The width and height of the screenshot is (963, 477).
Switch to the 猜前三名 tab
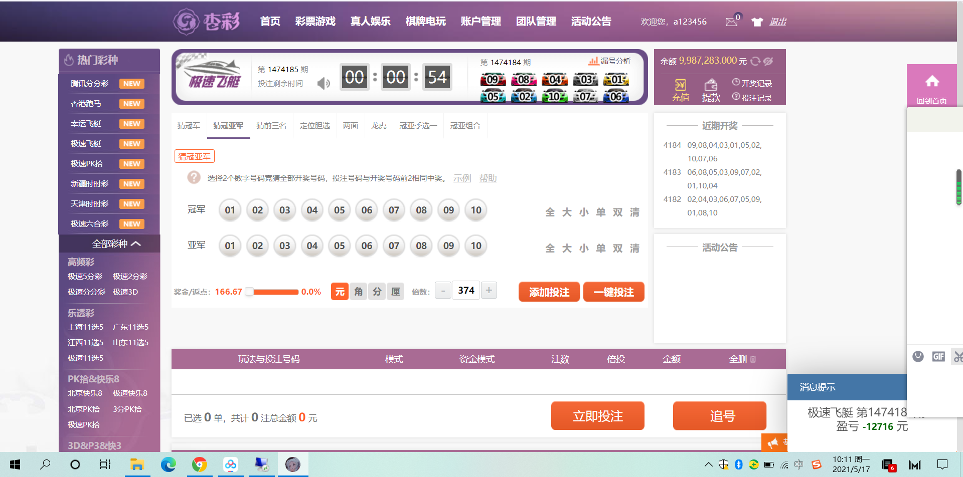271,126
